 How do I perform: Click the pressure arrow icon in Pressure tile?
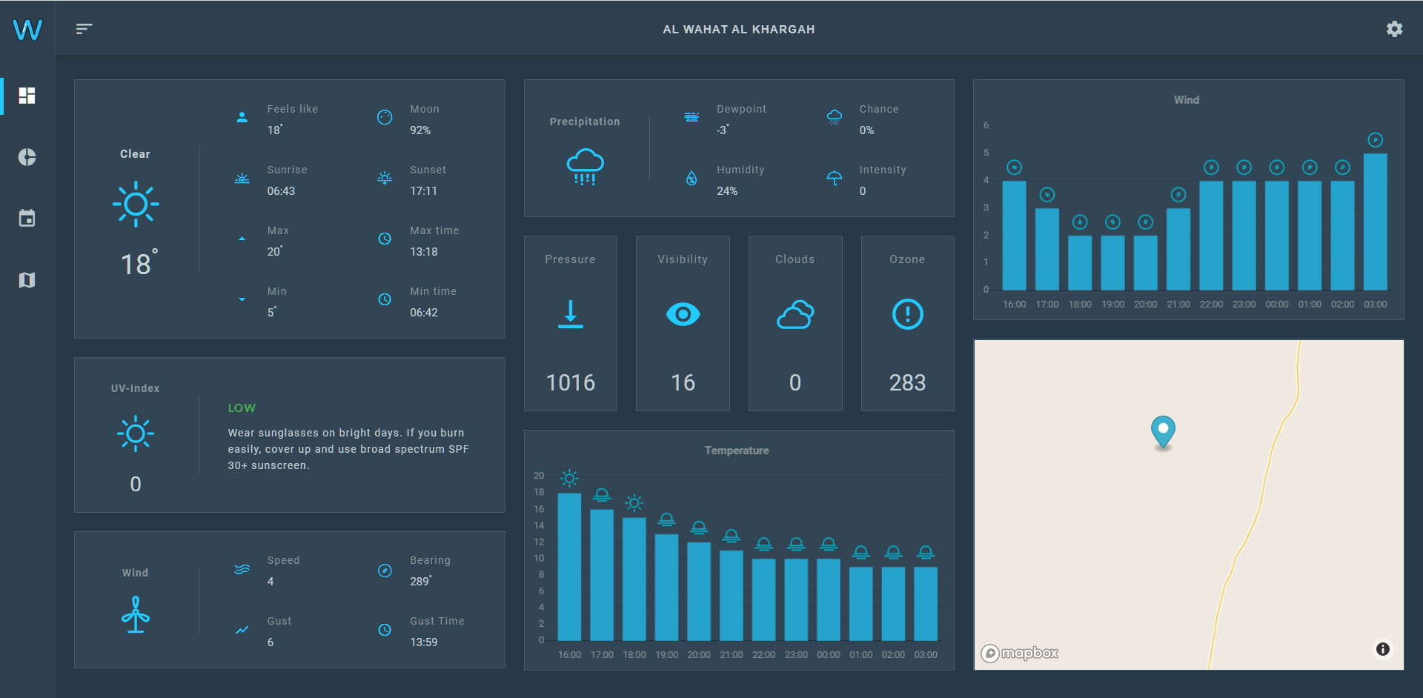[x=570, y=313]
